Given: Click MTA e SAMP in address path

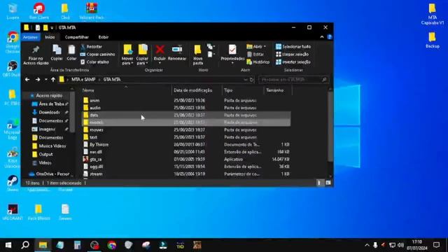Looking at the screenshot, I should pyautogui.click(x=83, y=79).
